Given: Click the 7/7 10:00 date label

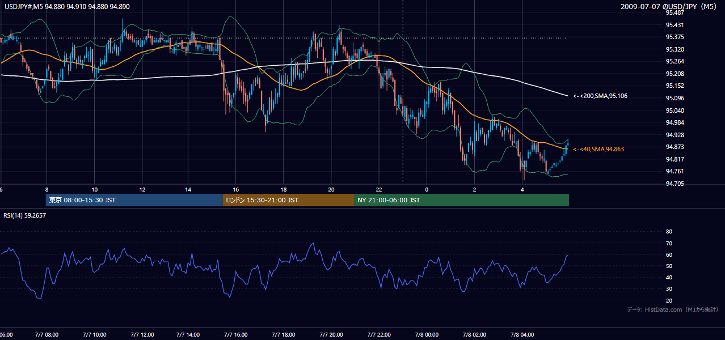Looking at the screenshot, I should tap(94, 335).
